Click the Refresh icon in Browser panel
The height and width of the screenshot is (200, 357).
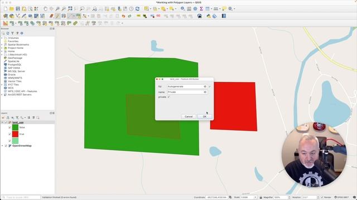tap(8, 33)
